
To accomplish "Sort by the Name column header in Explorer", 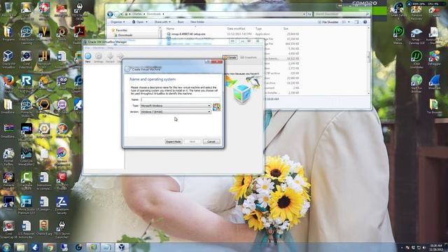I will pos(170,29).
